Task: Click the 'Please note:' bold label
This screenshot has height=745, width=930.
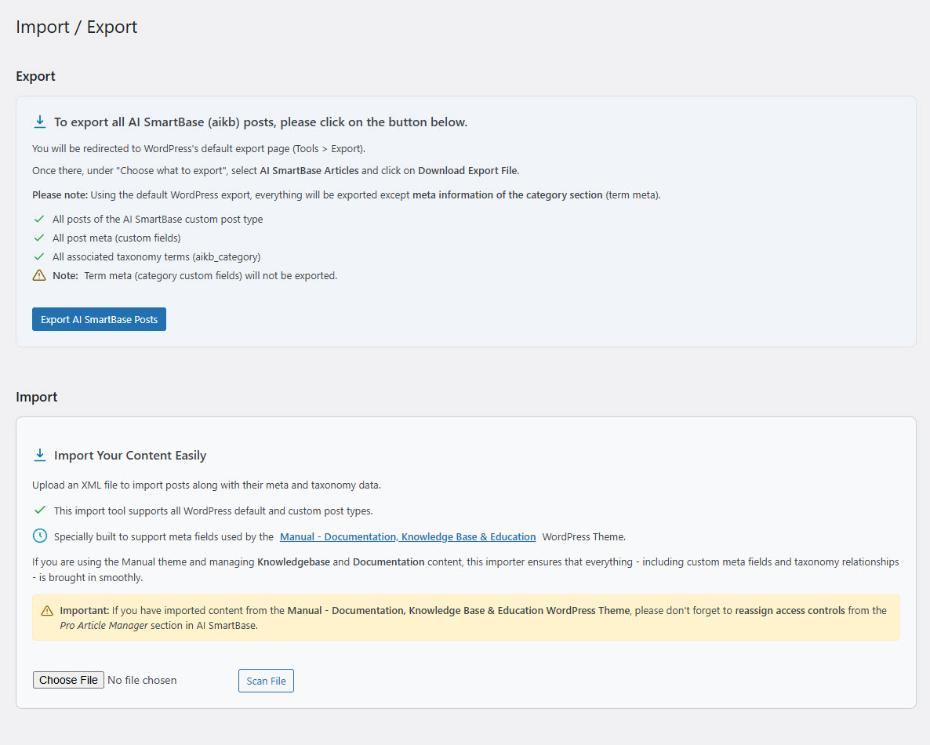Action: tap(60, 195)
